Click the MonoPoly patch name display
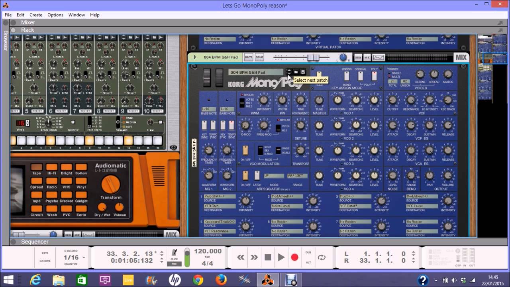The width and height of the screenshot is (510, 287). click(256, 72)
